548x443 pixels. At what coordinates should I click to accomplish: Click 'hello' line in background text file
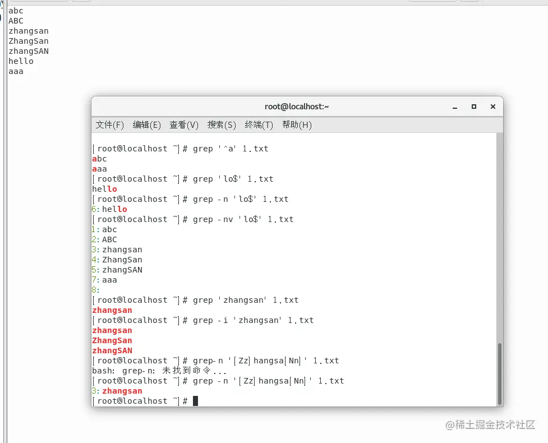[21, 61]
